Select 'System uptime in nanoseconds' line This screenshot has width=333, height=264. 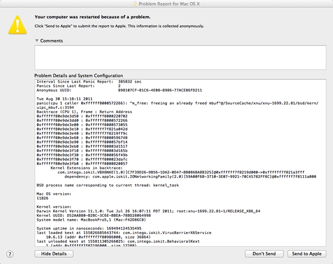click(89, 229)
